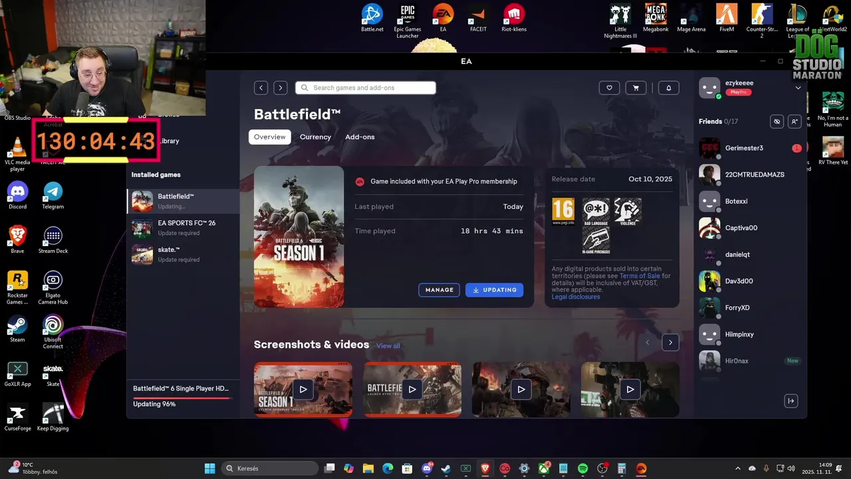Open the notifications bell icon
The height and width of the screenshot is (479, 851).
click(x=668, y=88)
